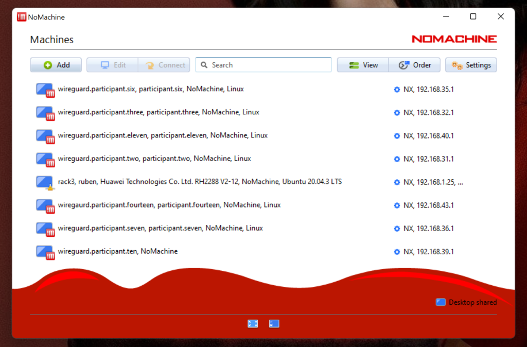
Task: Click the wireguard.participant.six machine icon
Action: pos(45,90)
